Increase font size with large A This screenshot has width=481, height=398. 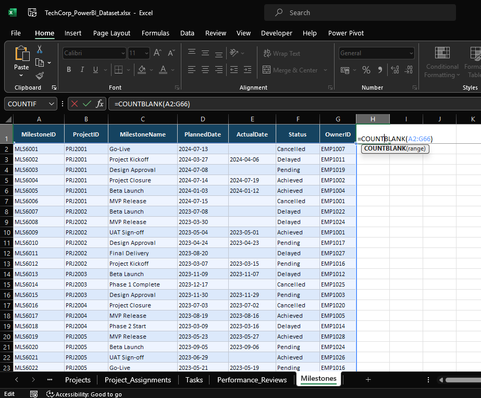click(x=157, y=53)
